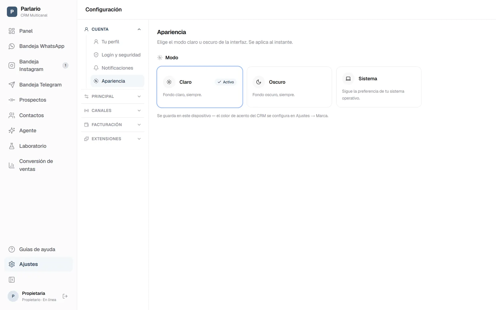The width and height of the screenshot is (496, 310).
Task: Open Apariencia settings item
Action: (x=117, y=81)
